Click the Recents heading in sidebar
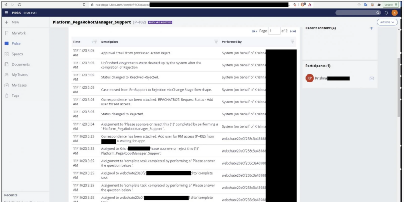The image size is (404, 202). coord(11,195)
